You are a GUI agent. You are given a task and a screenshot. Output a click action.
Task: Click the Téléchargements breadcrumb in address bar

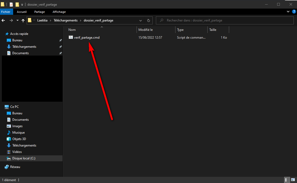(65, 20)
